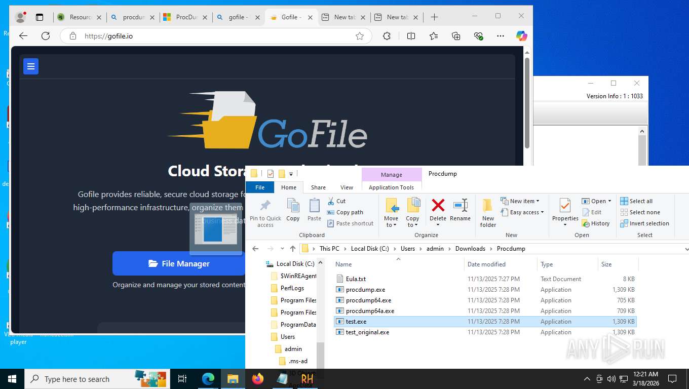Switch to the View ribbon tab
The height and width of the screenshot is (389, 689).
click(x=347, y=187)
